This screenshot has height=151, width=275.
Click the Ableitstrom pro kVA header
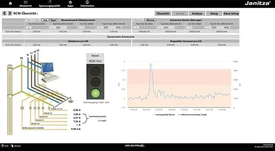point(78,41)
